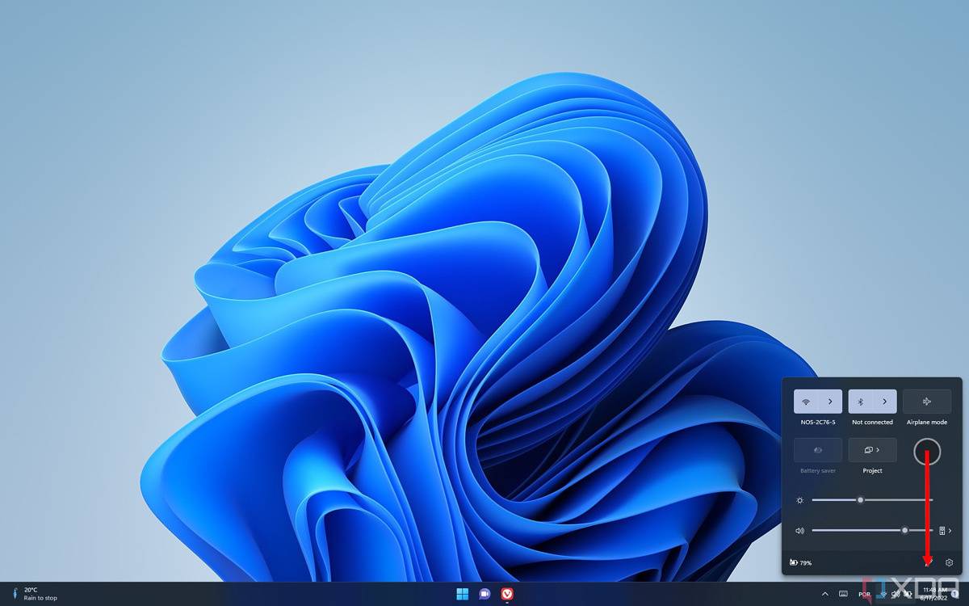Open the touch keyboard from the tray
Screen dimensions: 969x606
(843, 594)
